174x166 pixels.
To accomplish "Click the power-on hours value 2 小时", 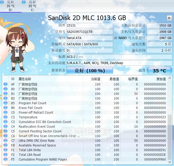I will coord(159,51).
